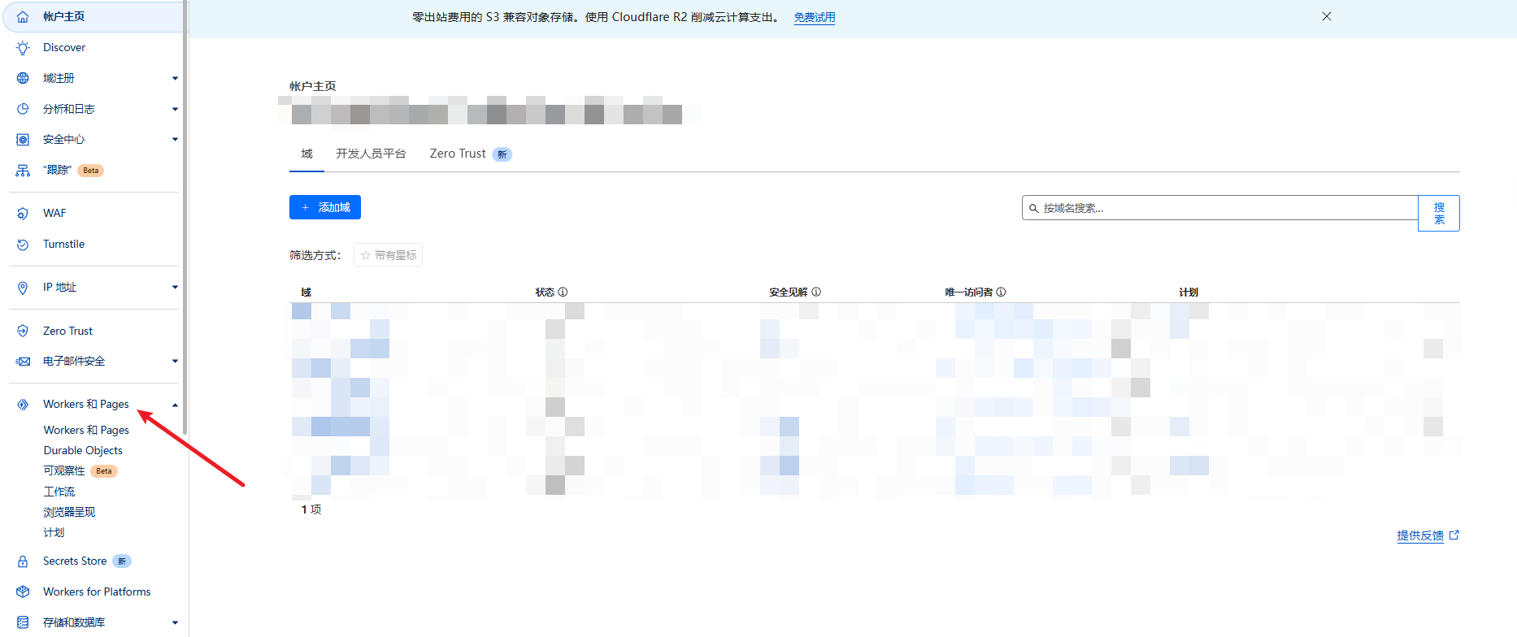Open Durable Objects in sidebar
The image size is (1517, 637).
click(x=83, y=450)
